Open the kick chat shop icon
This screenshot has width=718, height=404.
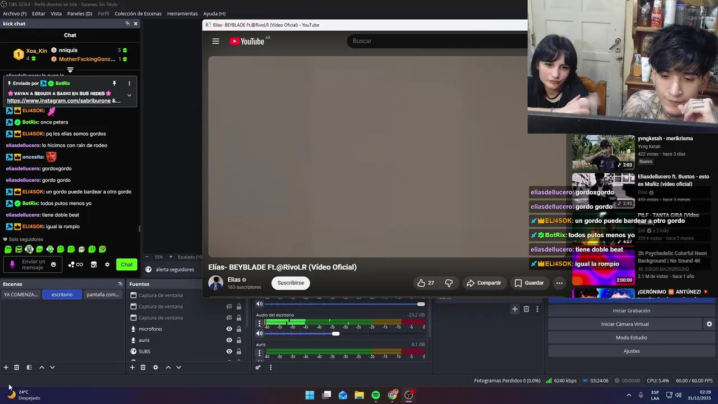tap(94, 265)
